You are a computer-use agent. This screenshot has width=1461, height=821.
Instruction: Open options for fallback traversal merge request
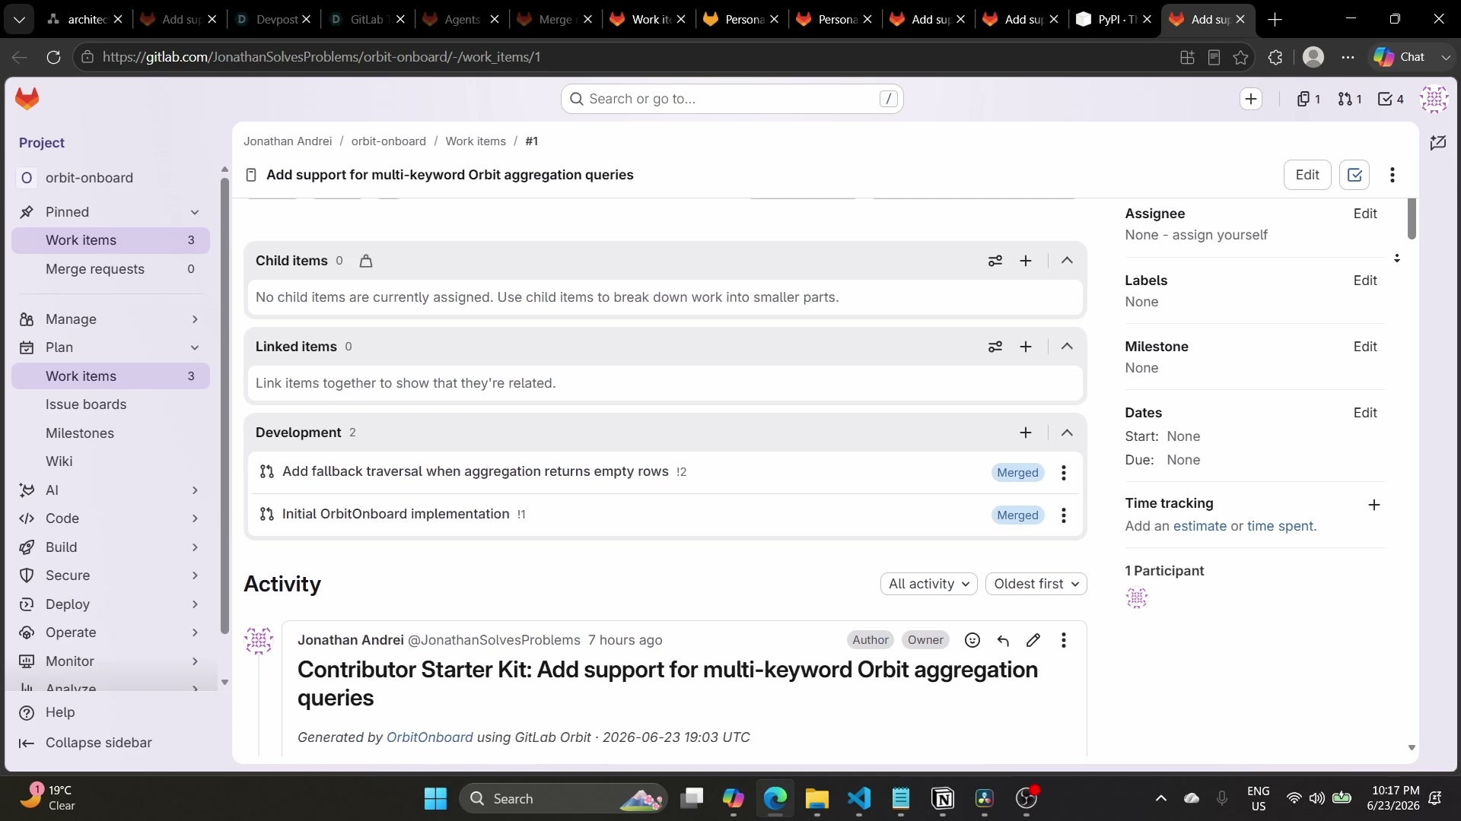click(1064, 473)
